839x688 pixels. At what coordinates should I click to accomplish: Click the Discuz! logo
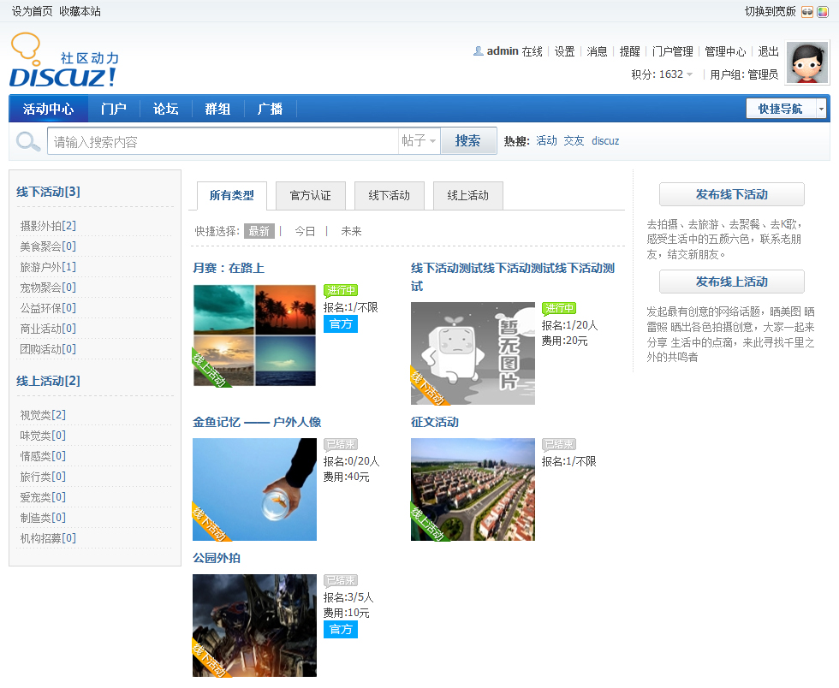pos(63,62)
